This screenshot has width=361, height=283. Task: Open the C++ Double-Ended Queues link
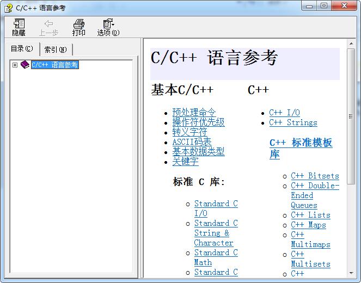point(315,195)
